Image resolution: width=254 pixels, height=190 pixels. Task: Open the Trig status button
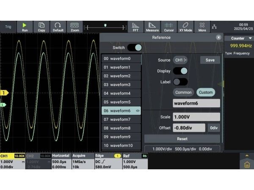point(8,27)
